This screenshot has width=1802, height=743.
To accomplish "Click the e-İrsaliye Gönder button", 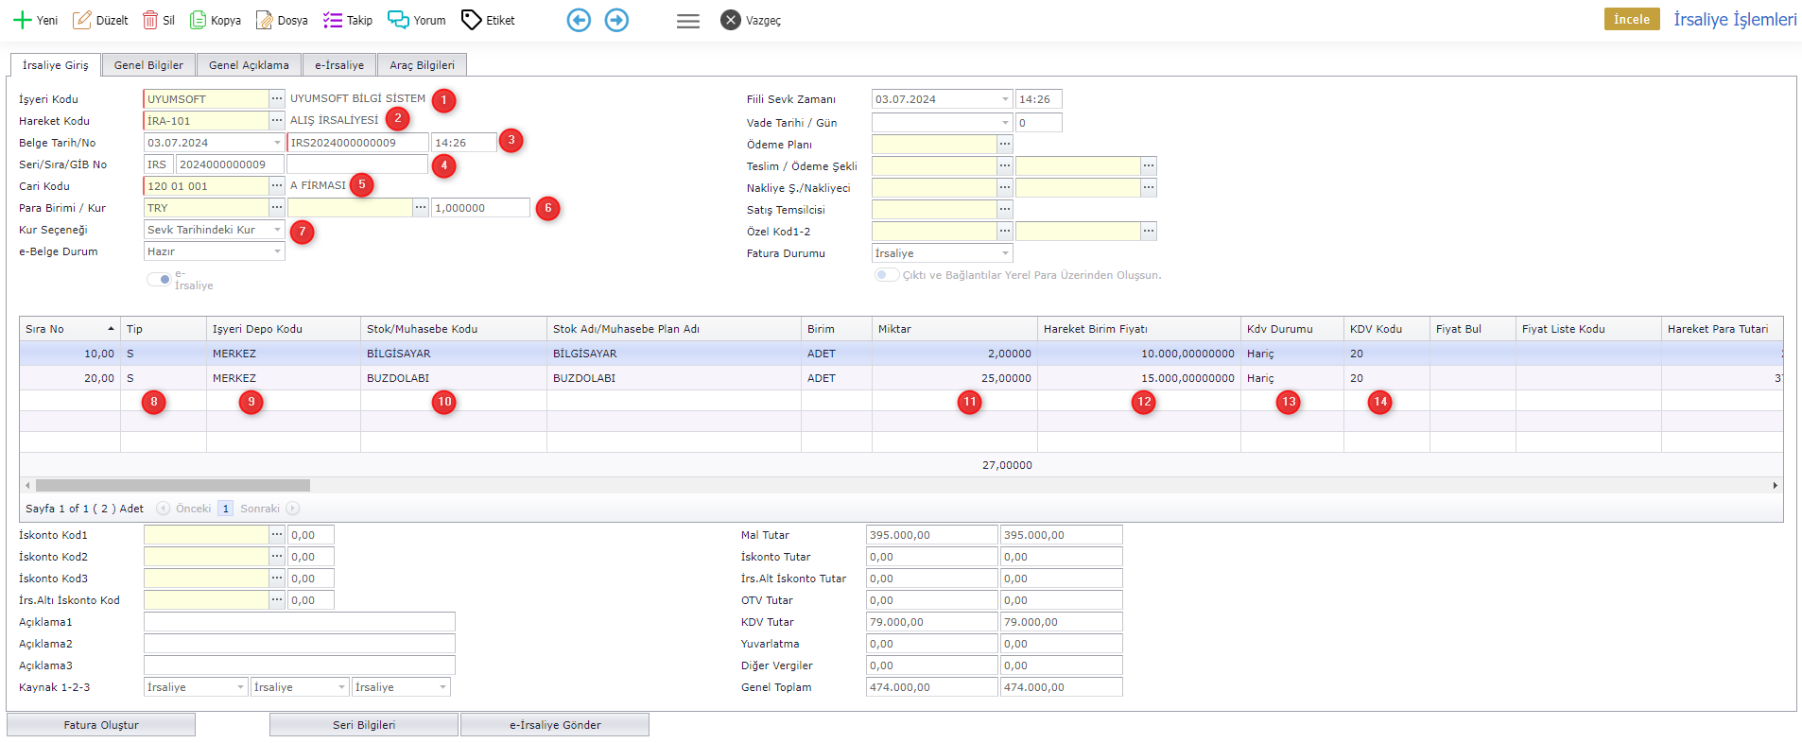I will [x=555, y=725].
